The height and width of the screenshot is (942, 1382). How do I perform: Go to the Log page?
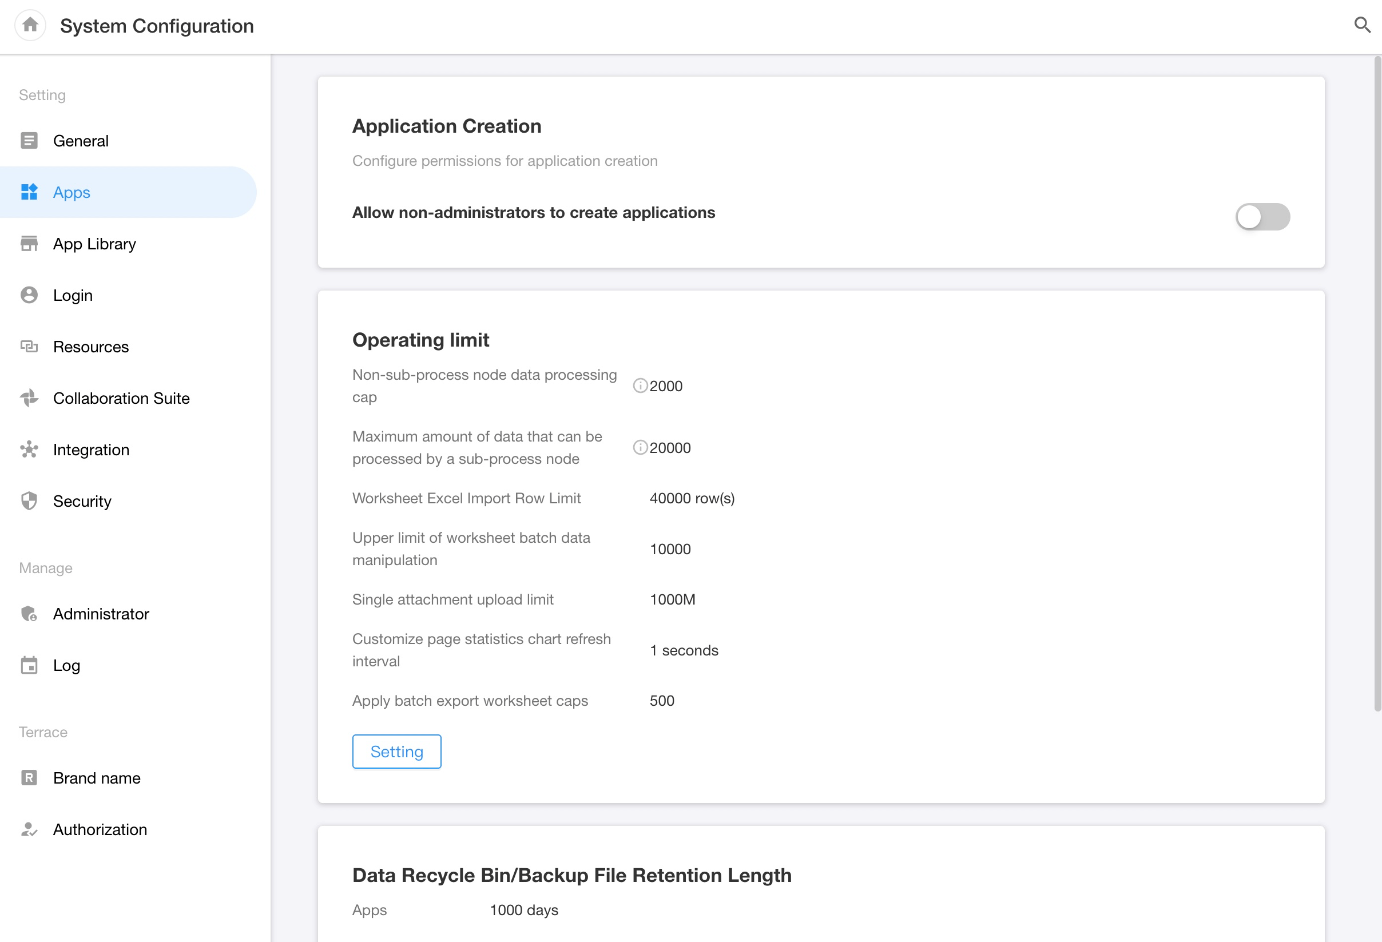click(x=66, y=666)
